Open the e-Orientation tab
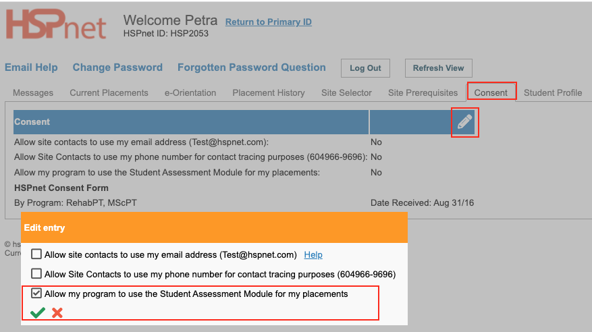The width and height of the screenshot is (592, 332). click(190, 93)
